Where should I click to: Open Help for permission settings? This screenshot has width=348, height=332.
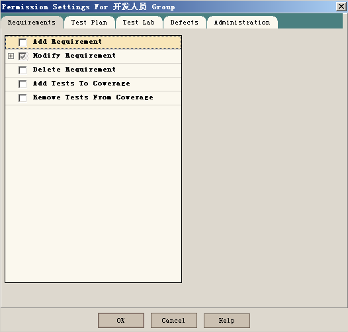click(227, 321)
